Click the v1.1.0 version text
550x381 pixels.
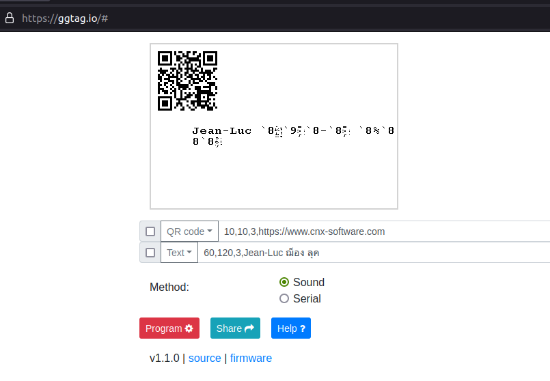pyautogui.click(x=165, y=358)
